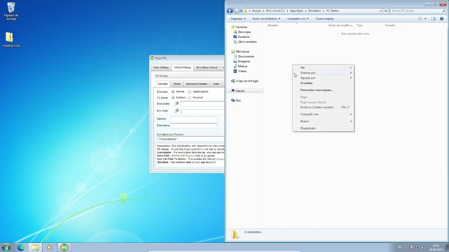This screenshot has width=449, height=252.
Task: Open the Action Center flag tray icon
Action: pos(412,248)
